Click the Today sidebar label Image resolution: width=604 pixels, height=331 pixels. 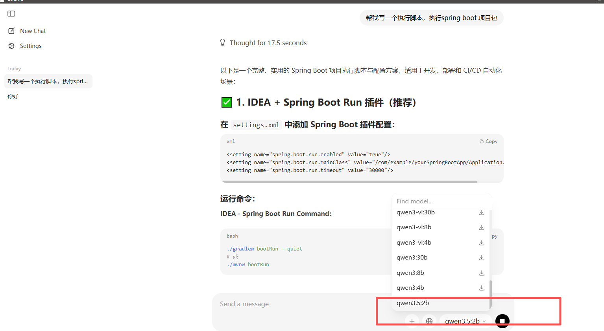(x=14, y=69)
